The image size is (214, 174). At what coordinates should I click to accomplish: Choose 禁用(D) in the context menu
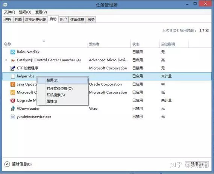click(x=63, y=80)
